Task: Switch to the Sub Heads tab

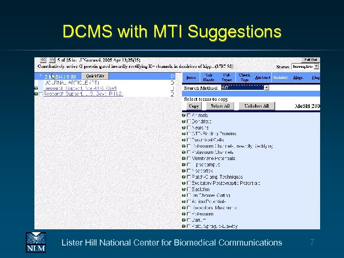Action: click(209, 77)
